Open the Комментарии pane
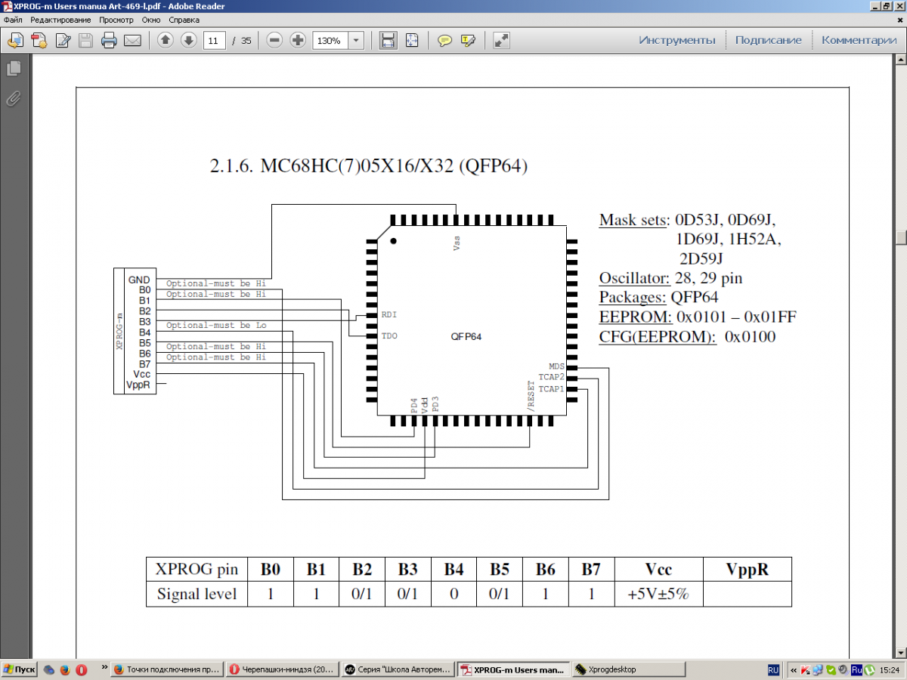The width and height of the screenshot is (907, 680). tap(859, 40)
